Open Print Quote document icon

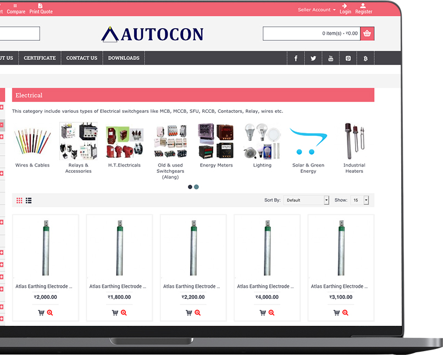click(40, 6)
